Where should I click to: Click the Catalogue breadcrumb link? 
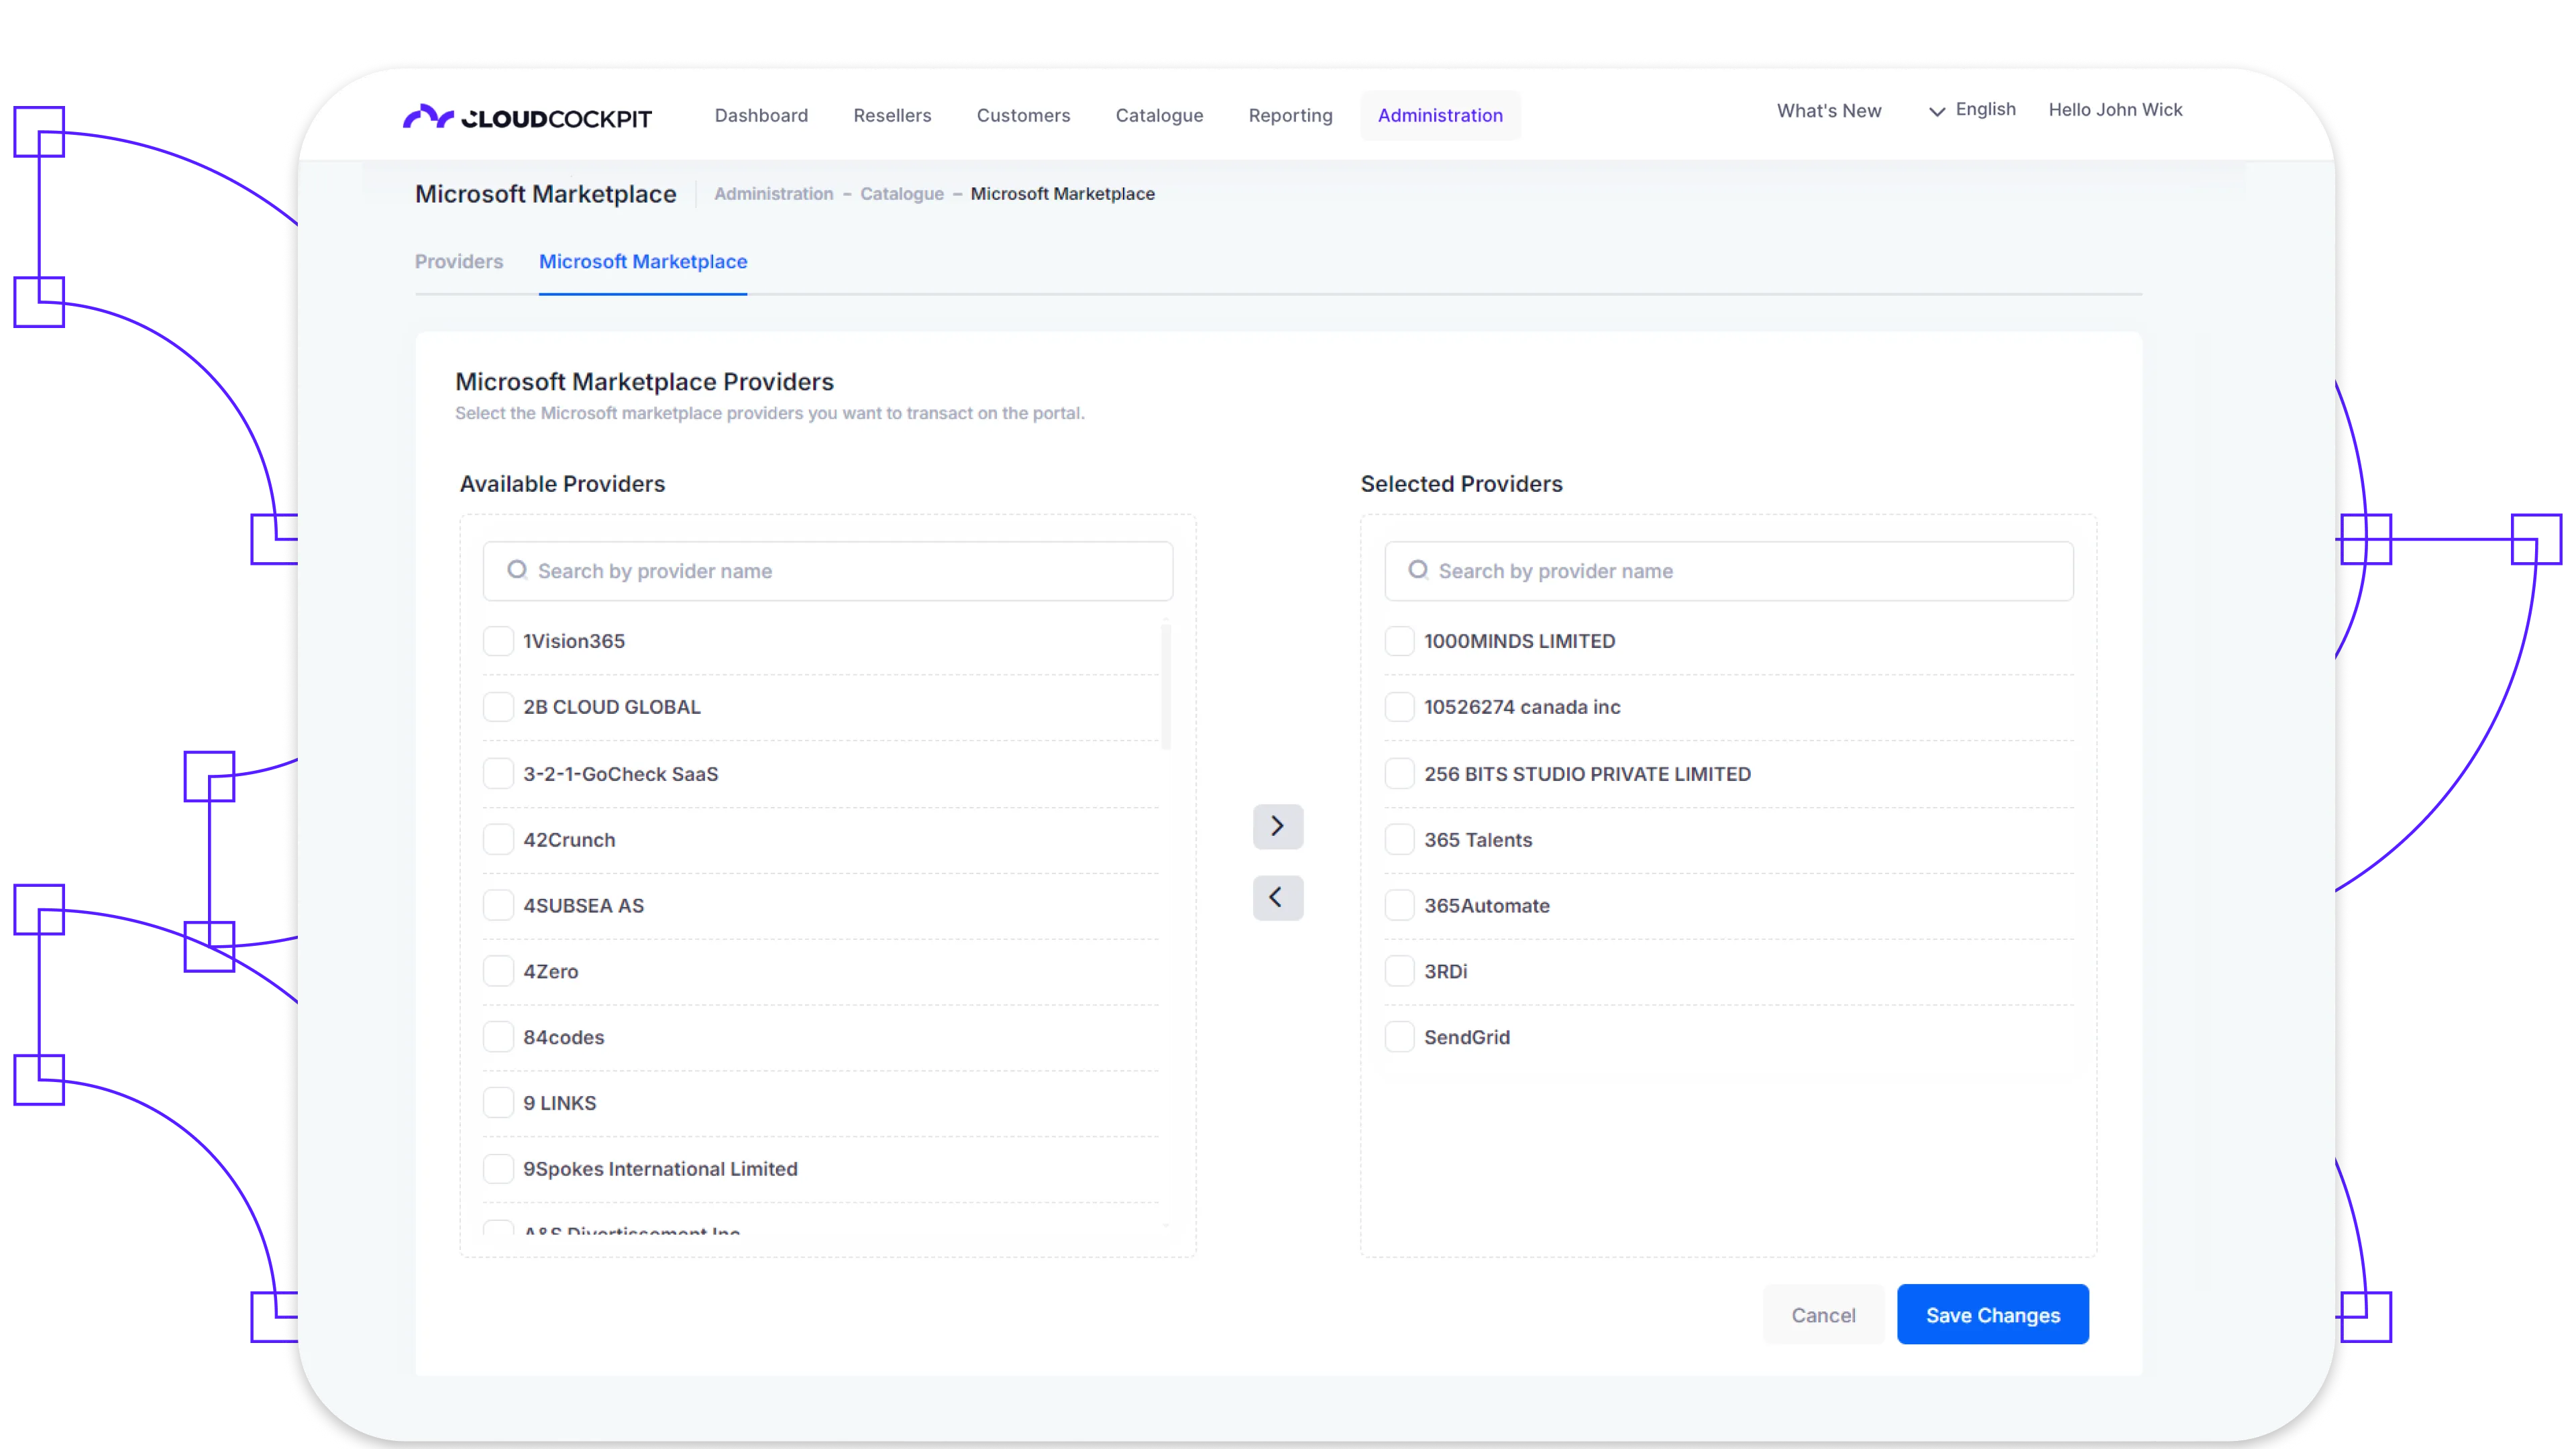tap(901, 194)
